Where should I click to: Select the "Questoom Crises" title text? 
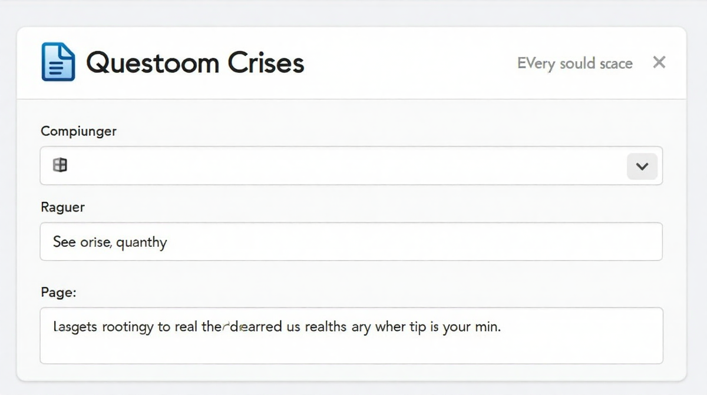(195, 62)
